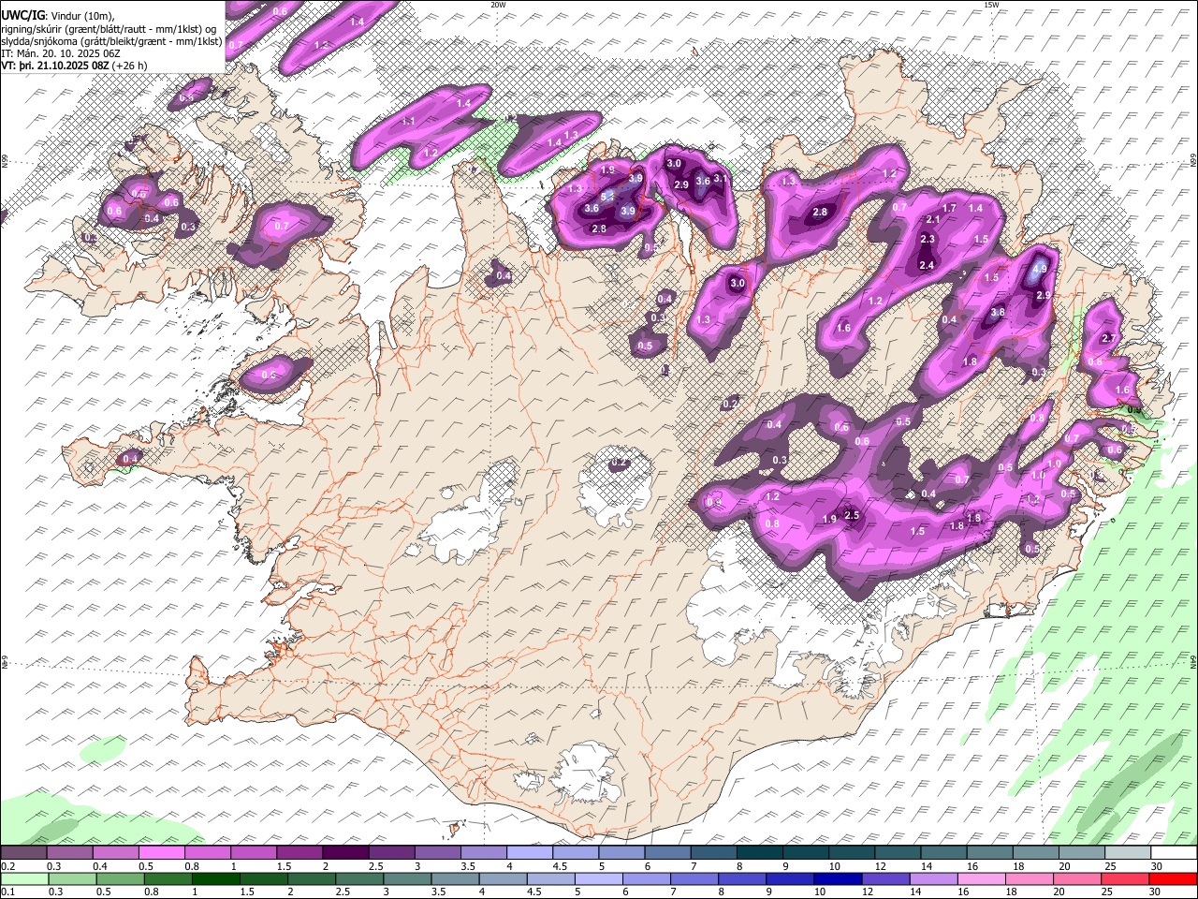Select the '64N' latitude label on the right edge

(1193, 662)
